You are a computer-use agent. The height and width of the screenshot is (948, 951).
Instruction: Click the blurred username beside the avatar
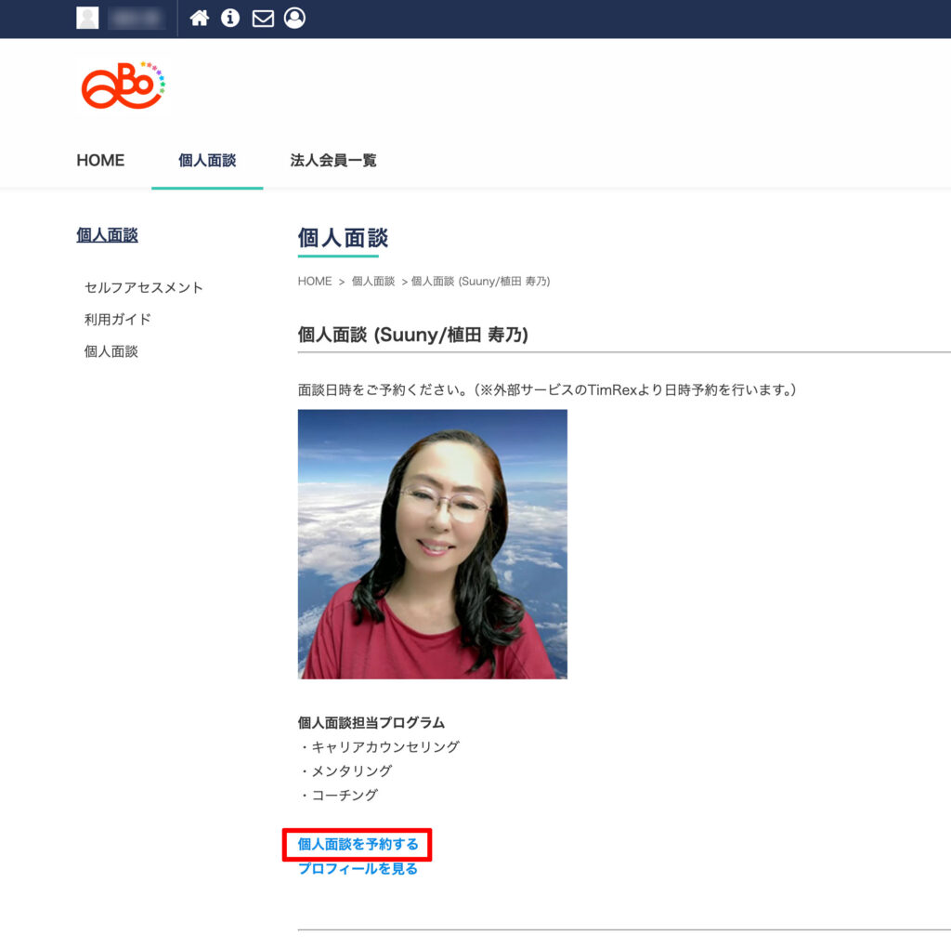click(x=136, y=18)
